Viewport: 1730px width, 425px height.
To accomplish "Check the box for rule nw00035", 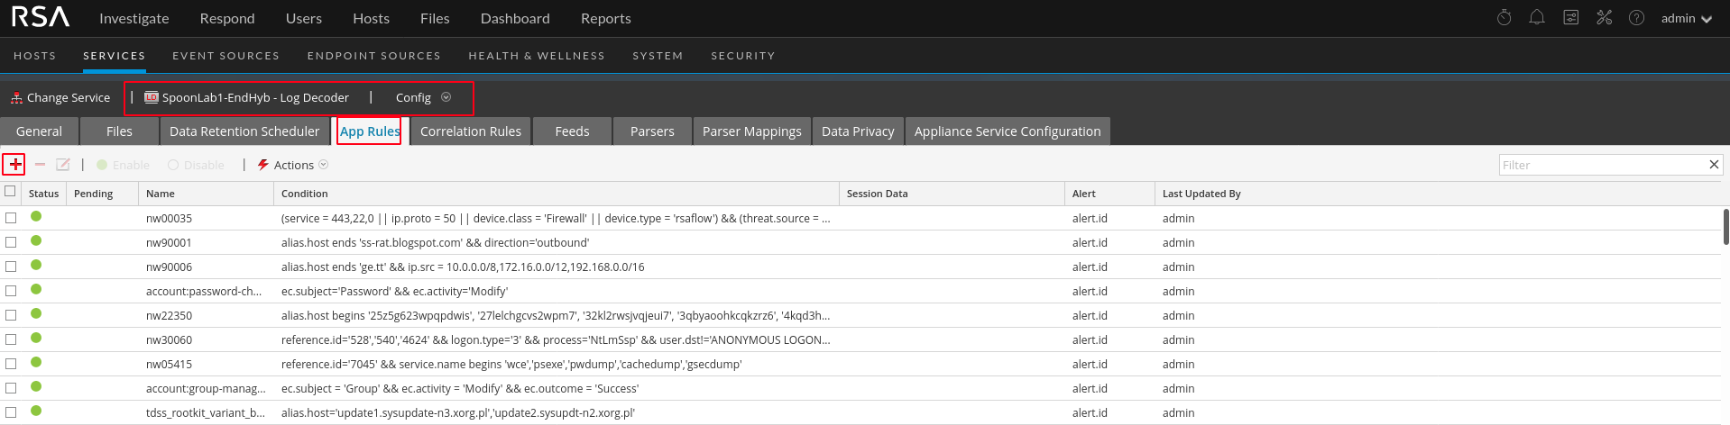I will coord(11,218).
